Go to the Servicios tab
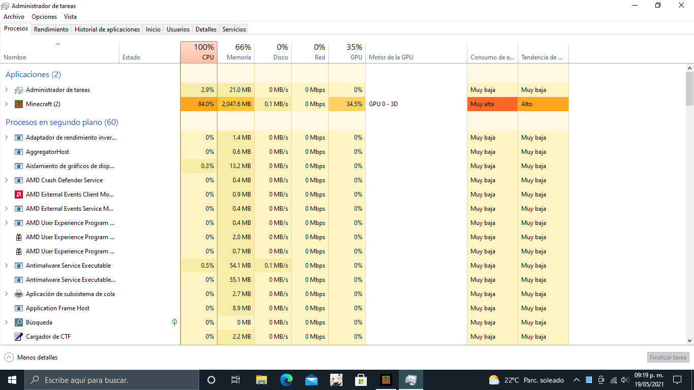 pos(234,29)
